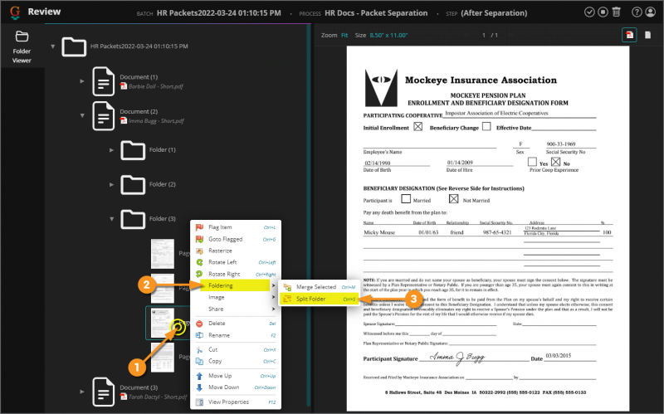Click the Beneficiary Change checkbox on form
Screen dimensions: 664x414
(x=486, y=127)
